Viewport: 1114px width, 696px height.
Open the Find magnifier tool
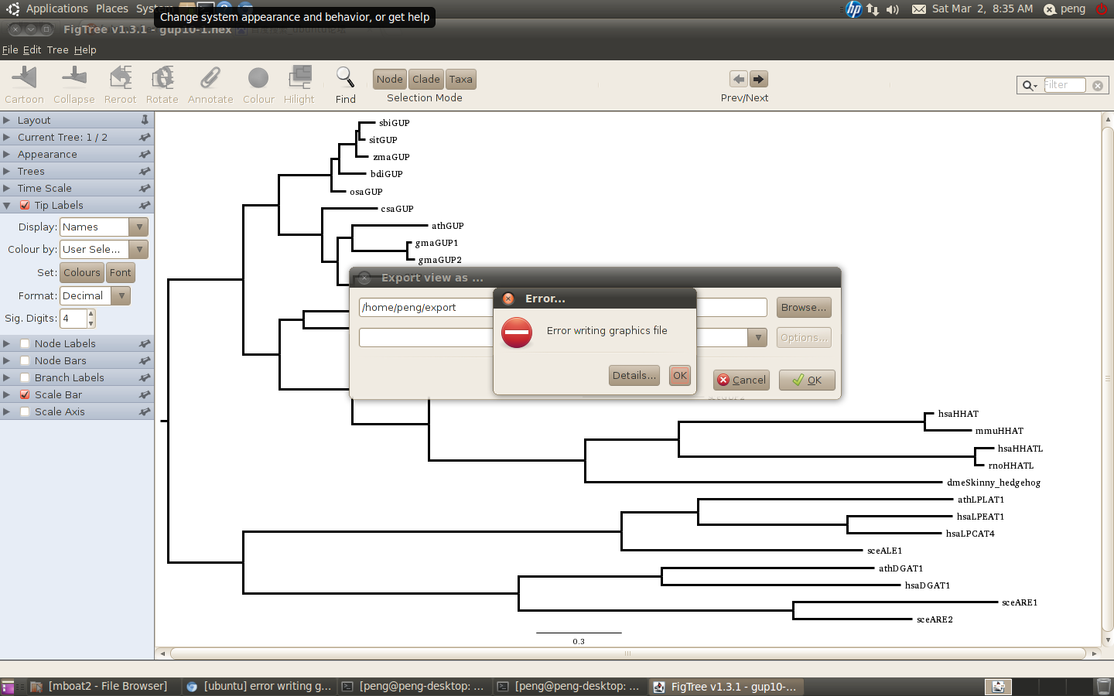pyautogui.click(x=345, y=78)
